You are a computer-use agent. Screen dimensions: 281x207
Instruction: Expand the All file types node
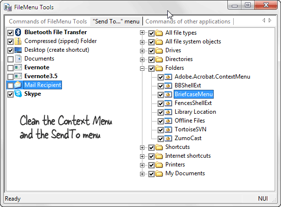point(142,33)
